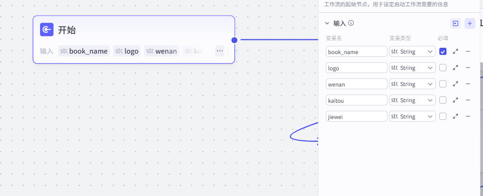
Task: Click the Start node icon
Action: point(46,30)
